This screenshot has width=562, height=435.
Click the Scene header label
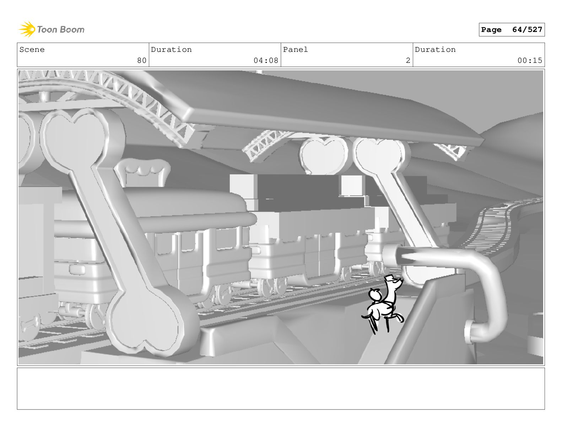coord(32,50)
